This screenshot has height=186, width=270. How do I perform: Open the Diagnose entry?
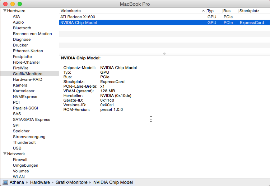22,39
